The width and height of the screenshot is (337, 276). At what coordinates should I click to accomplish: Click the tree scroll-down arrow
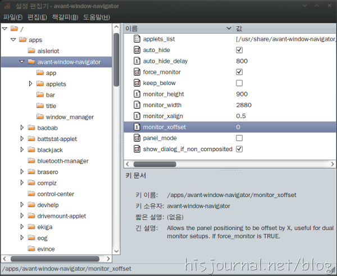116,251
